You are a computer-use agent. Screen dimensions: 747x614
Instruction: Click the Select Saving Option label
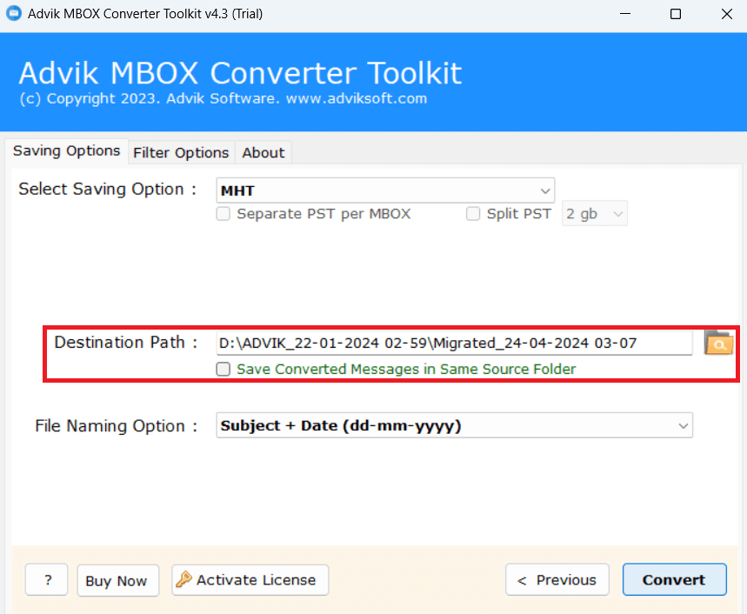pos(107,189)
